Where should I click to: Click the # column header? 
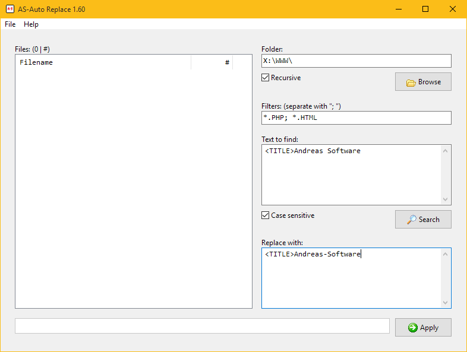(212, 62)
